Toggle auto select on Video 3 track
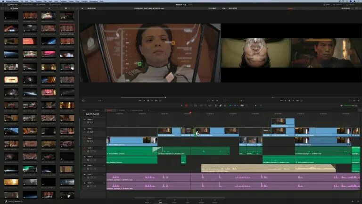 pyautogui.click(x=88, y=123)
